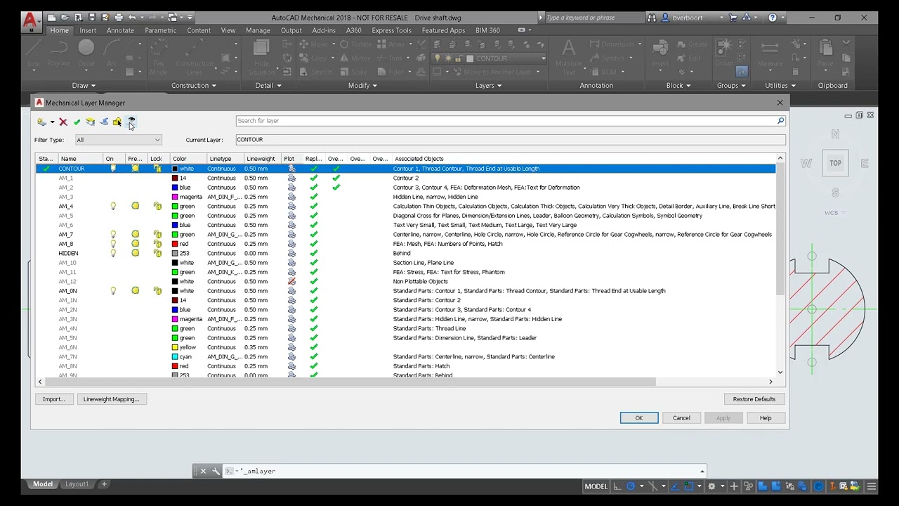
Task: Click the red X delete layer icon
Action: [x=63, y=122]
